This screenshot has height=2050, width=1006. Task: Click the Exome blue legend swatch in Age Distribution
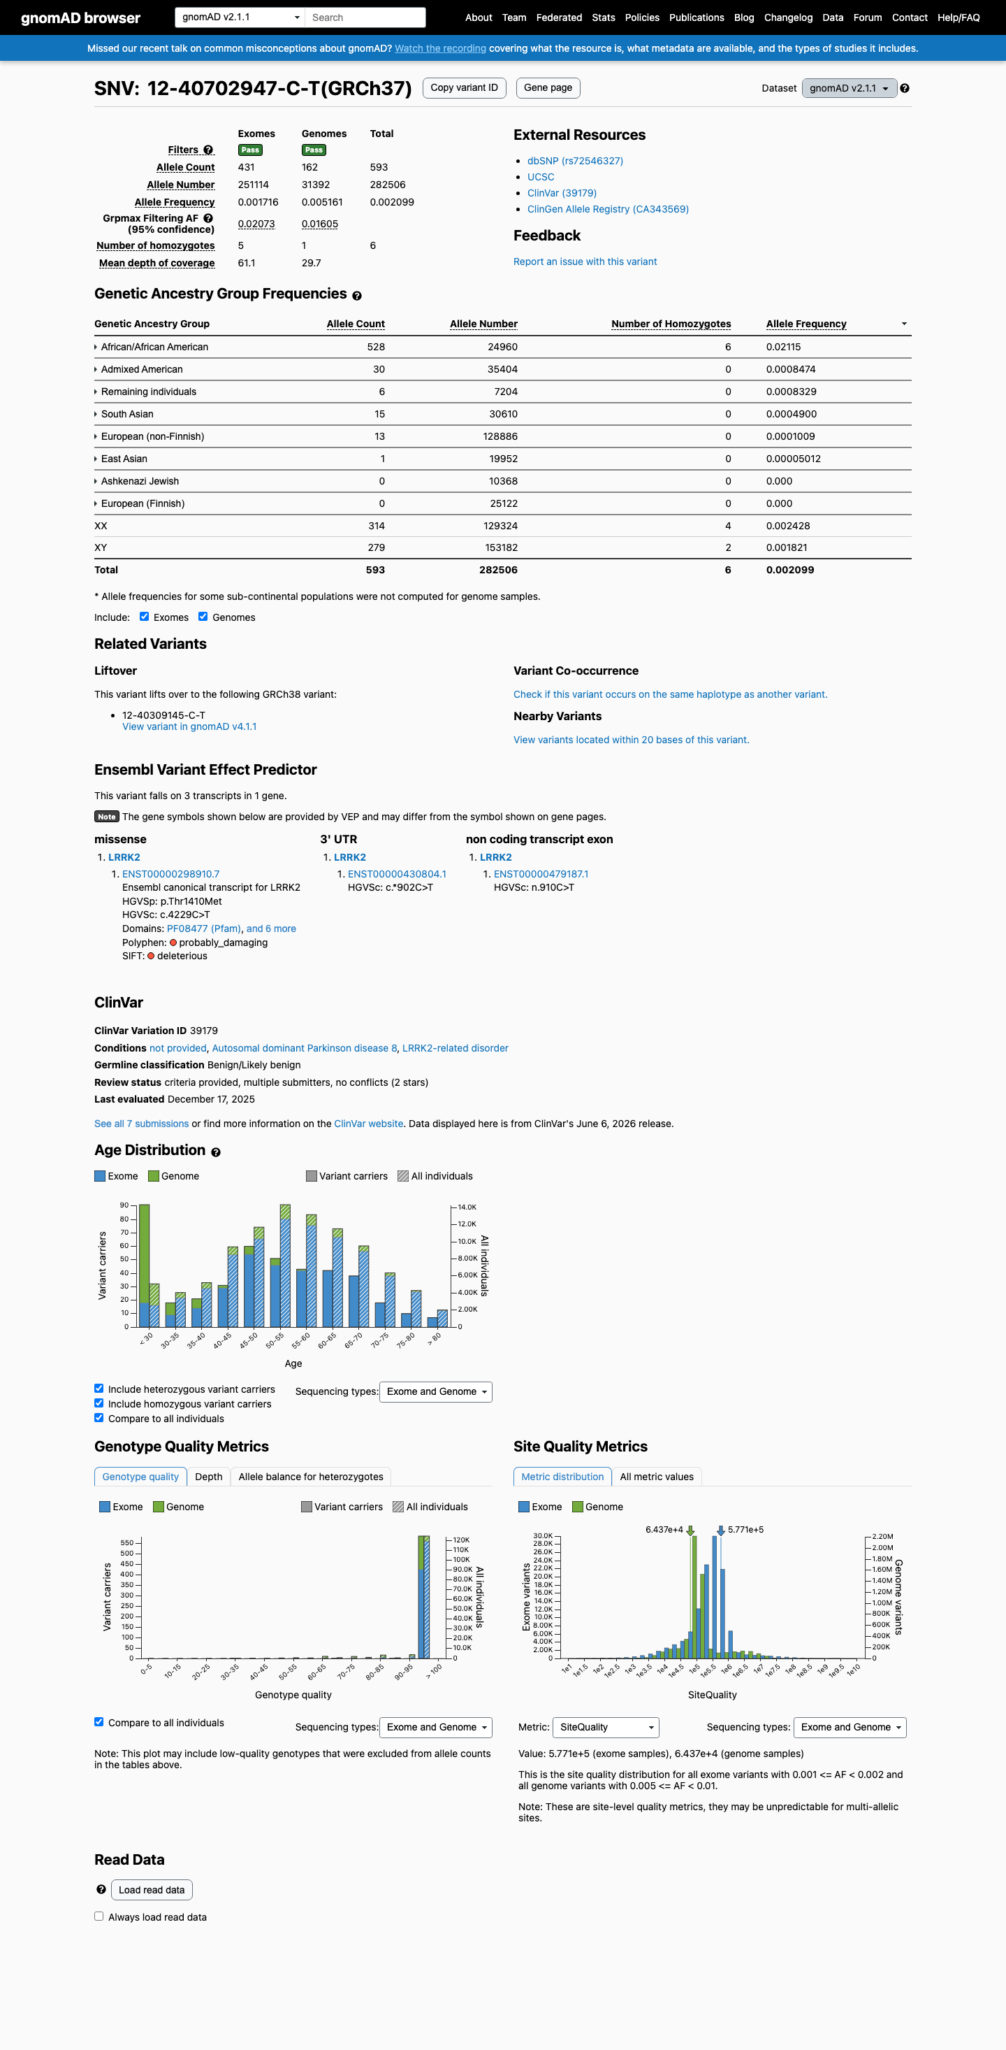(x=100, y=1176)
